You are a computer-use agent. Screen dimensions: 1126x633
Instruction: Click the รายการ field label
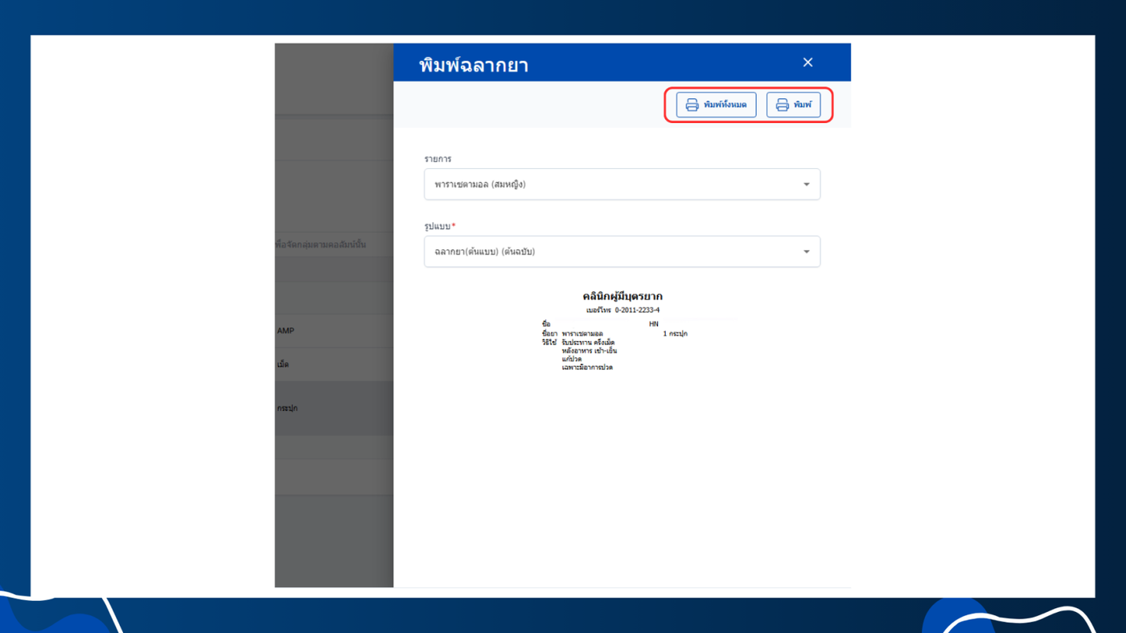(x=438, y=159)
